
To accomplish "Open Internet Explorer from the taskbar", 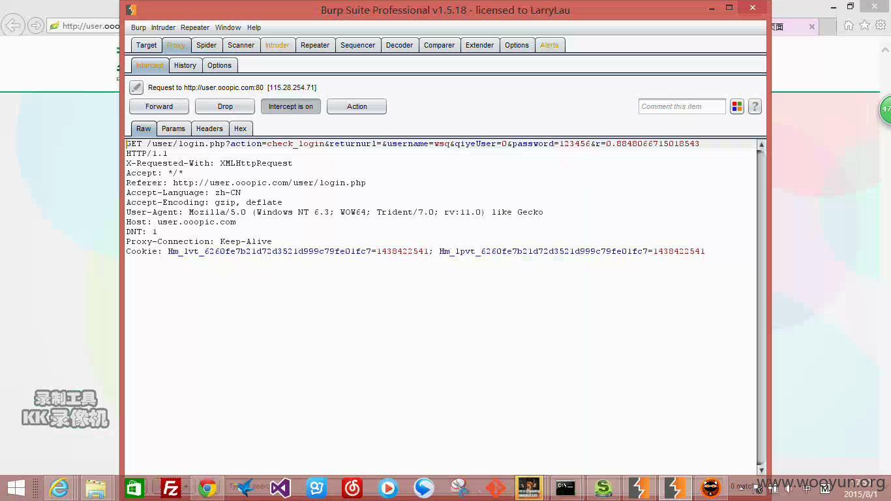I will pos(59,488).
